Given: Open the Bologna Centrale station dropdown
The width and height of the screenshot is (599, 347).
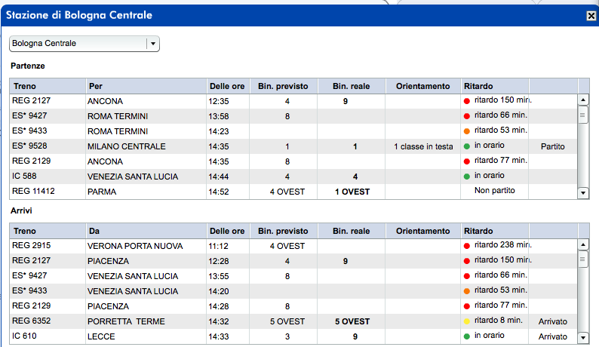Looking at the screenshot, I should point(153,44).
